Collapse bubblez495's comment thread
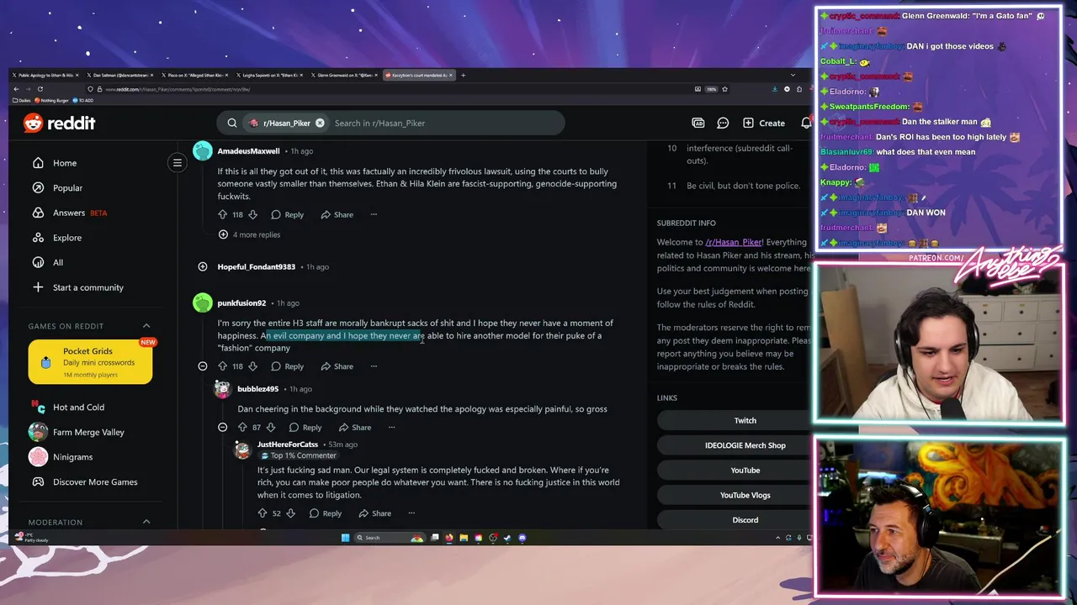 [x=223, y=427]
